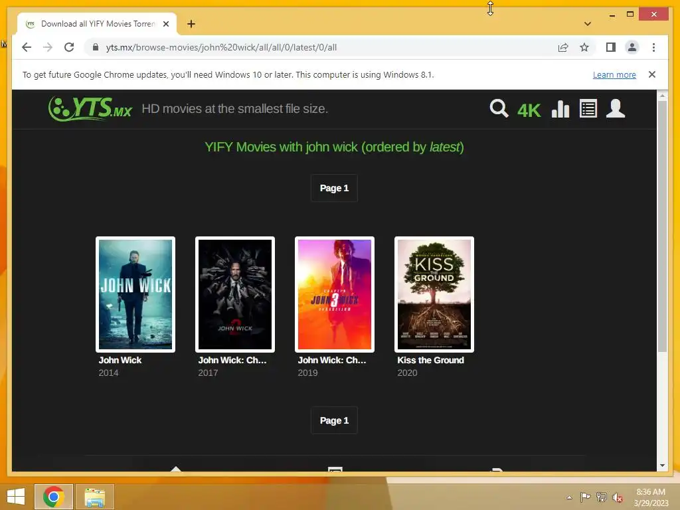Open John Wick Chapter 2 poster
Viewport: 680px width, 510px height.
(235, 294)
